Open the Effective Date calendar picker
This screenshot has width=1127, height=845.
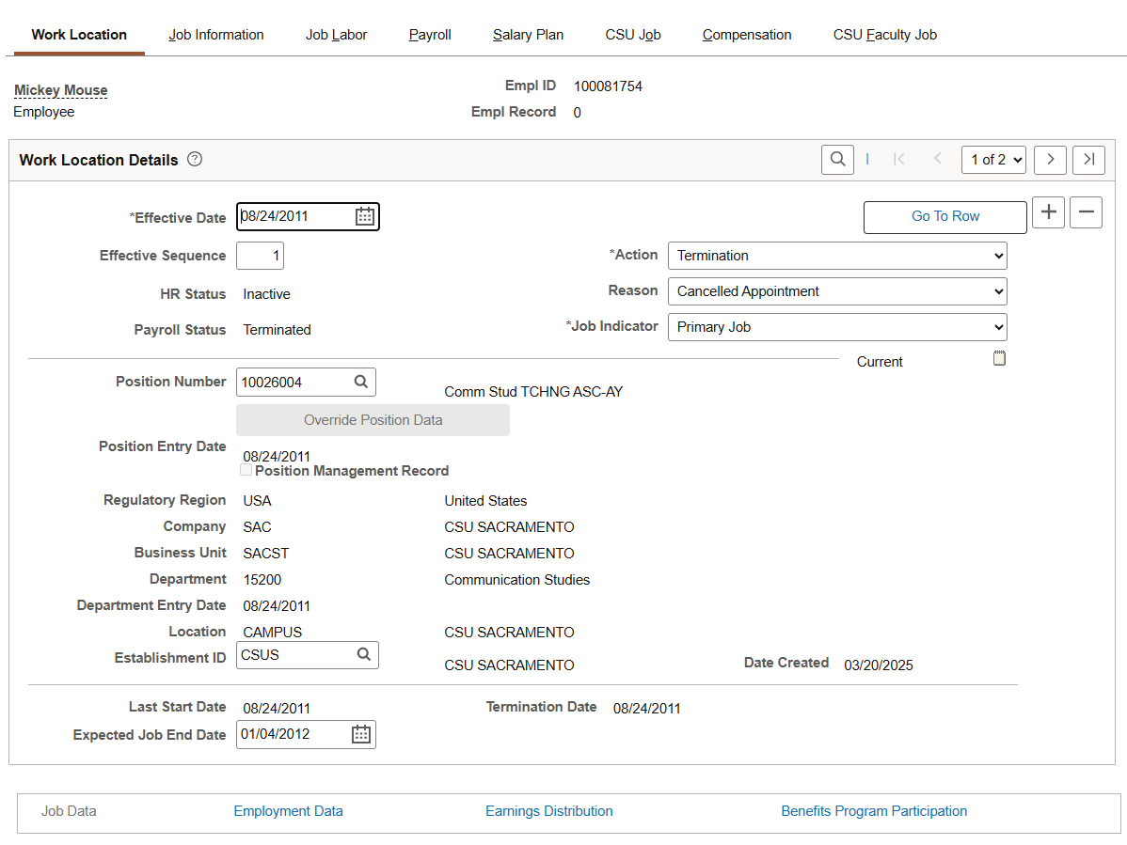coord(365,217)
